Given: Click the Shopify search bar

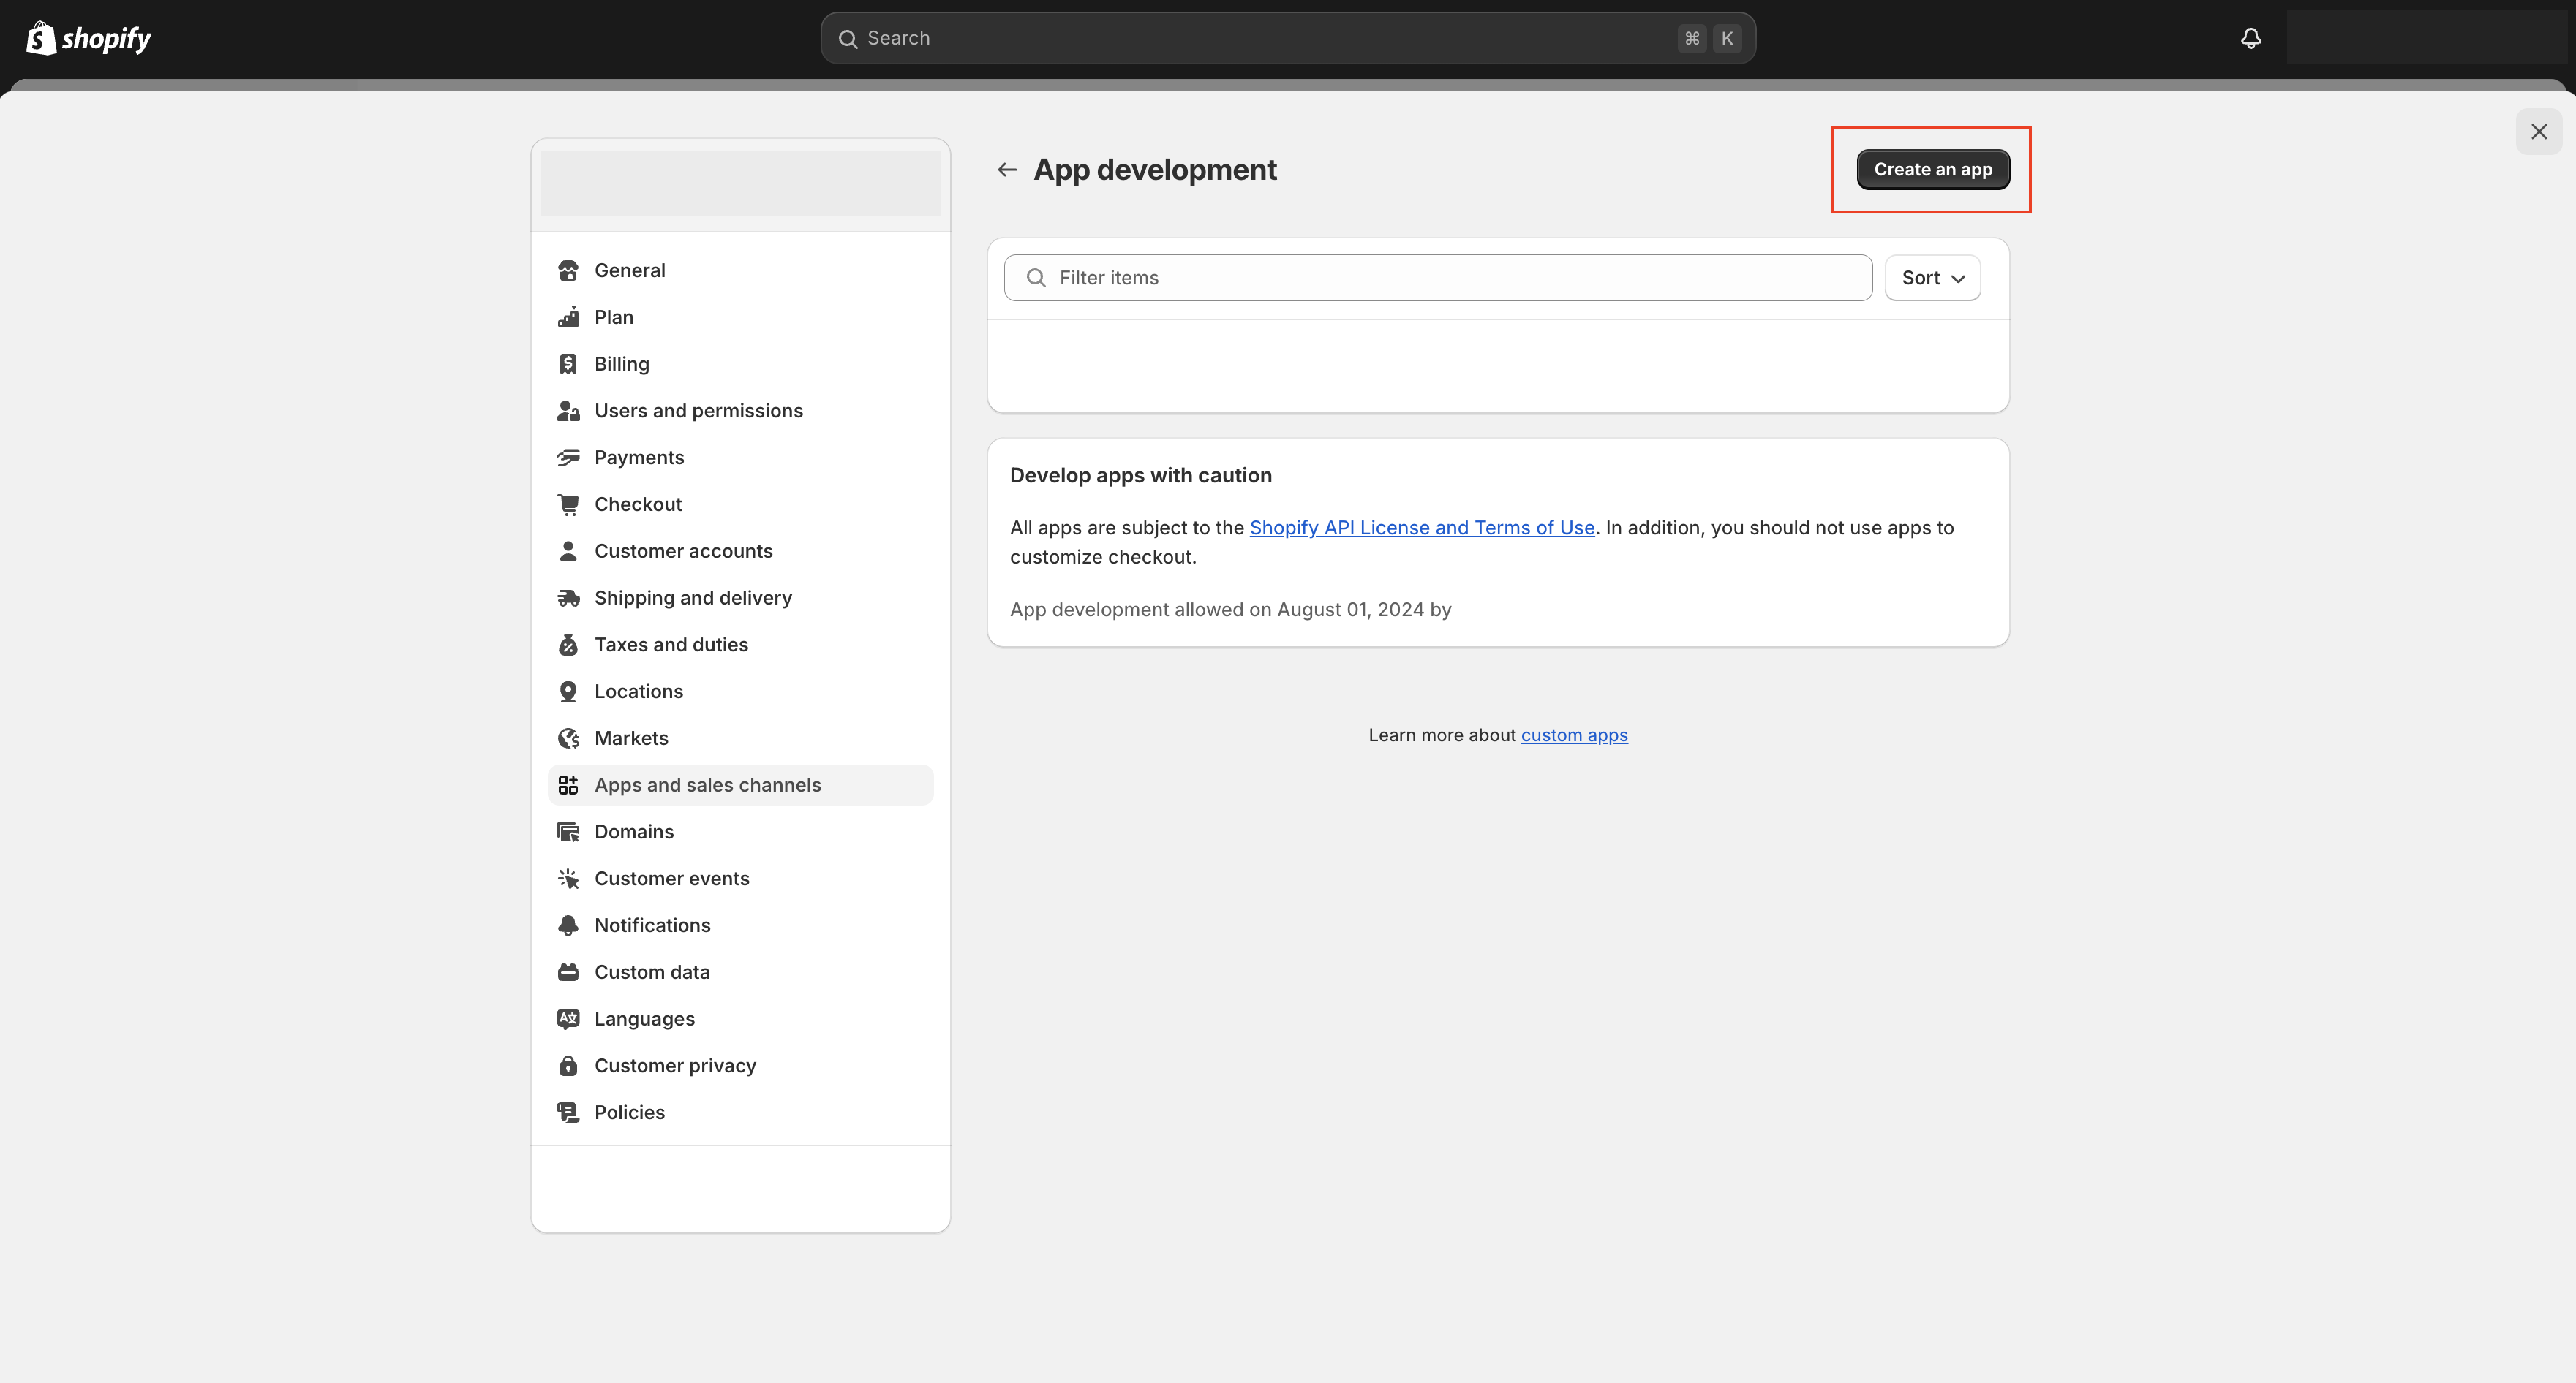Looking at the screenshot, I should tap(1288, 37).
